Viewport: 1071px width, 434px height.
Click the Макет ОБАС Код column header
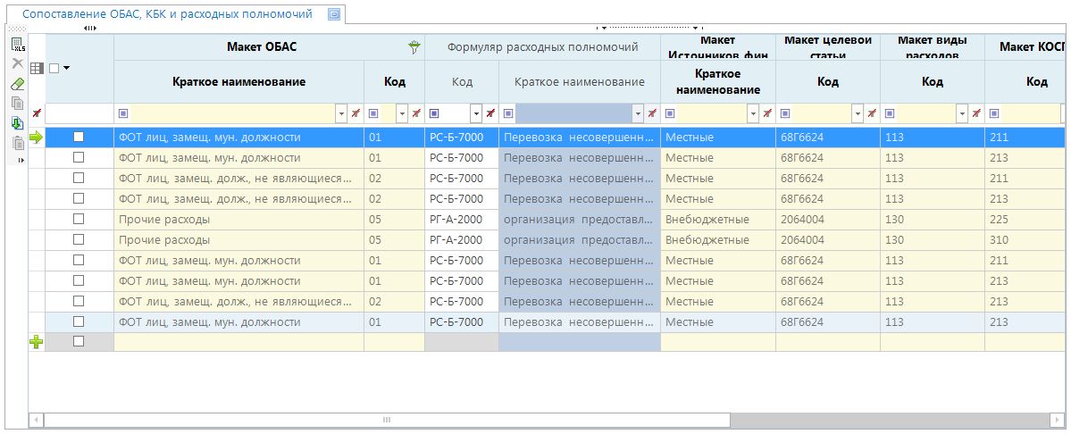394,81
